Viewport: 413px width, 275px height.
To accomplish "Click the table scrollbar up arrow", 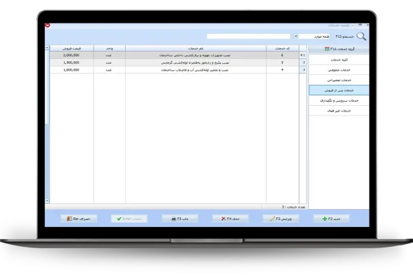I will click(47, 47).
